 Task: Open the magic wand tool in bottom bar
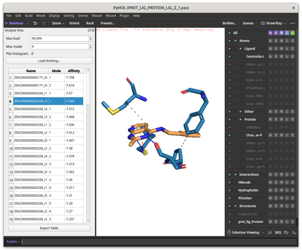coord(270,232)
